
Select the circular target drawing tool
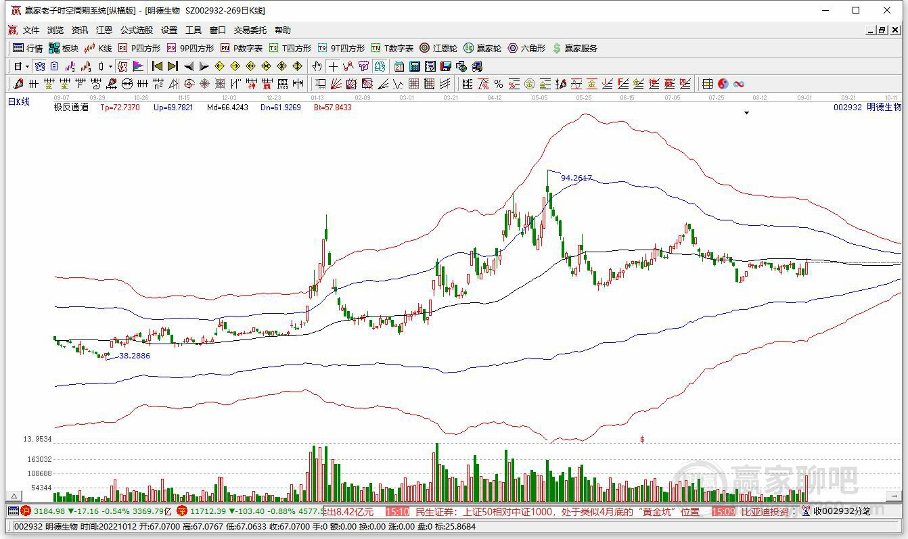pyautogui.click(x=188, y=84)
